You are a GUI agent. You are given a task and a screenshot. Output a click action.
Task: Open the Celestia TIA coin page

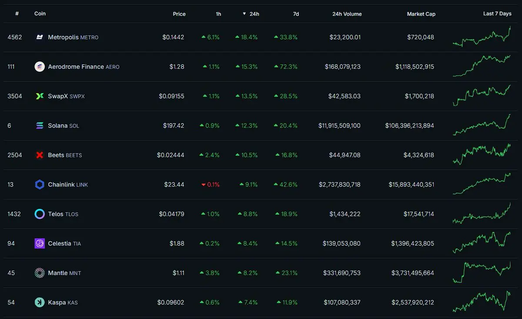pos(64,243)
